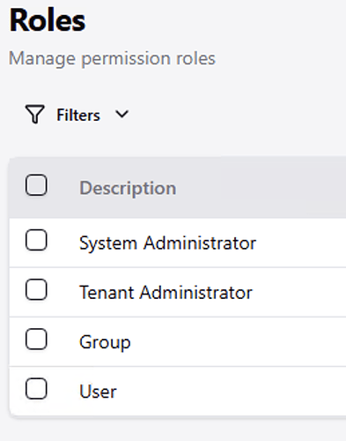
Task: Select the System Administrator text
Action: [x=168, y=243]
